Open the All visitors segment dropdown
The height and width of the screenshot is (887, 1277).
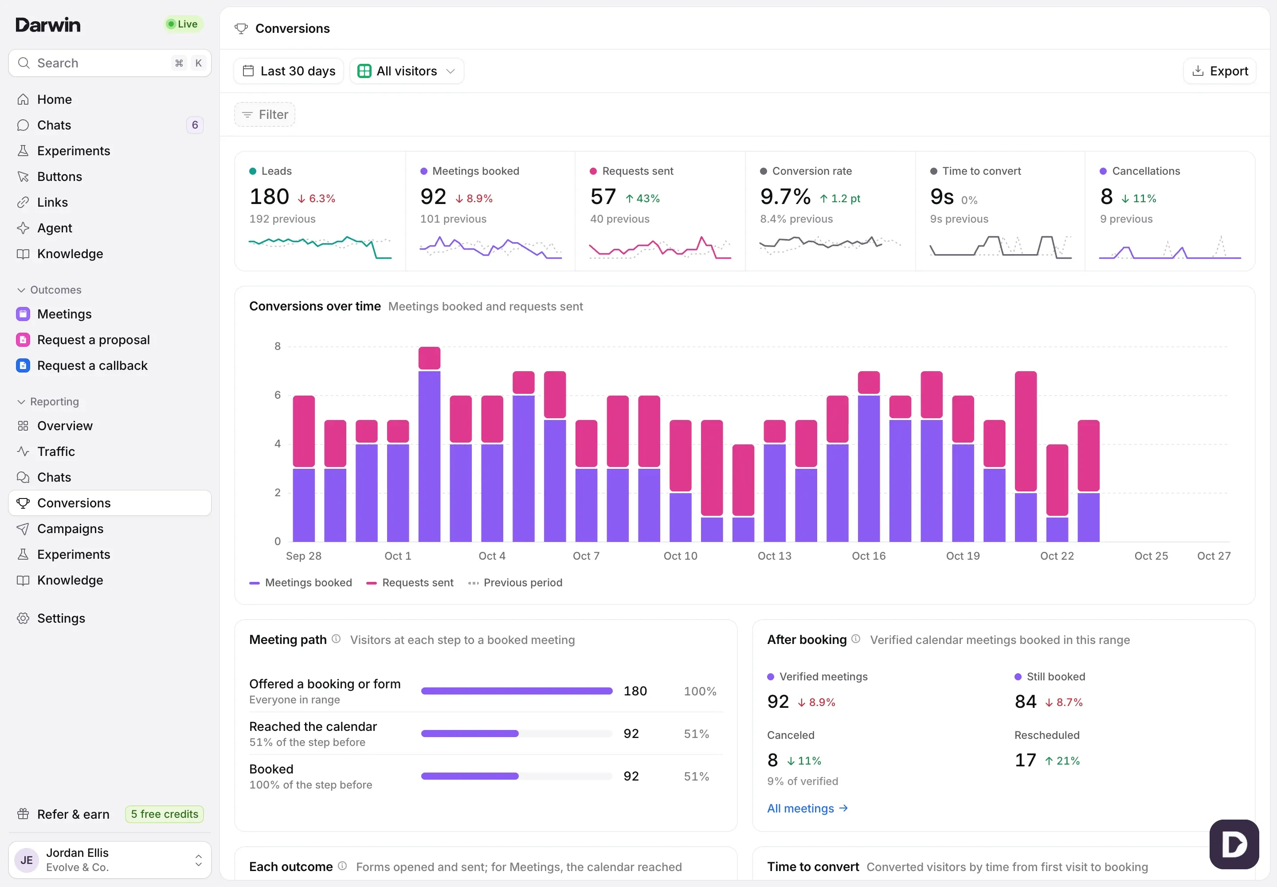point(407,71)
